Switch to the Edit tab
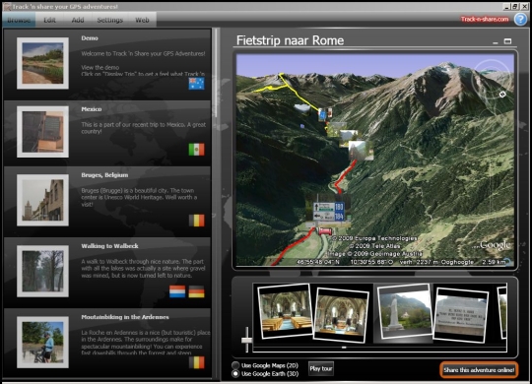Screen dimensions: 532x384 click(49, 20)
